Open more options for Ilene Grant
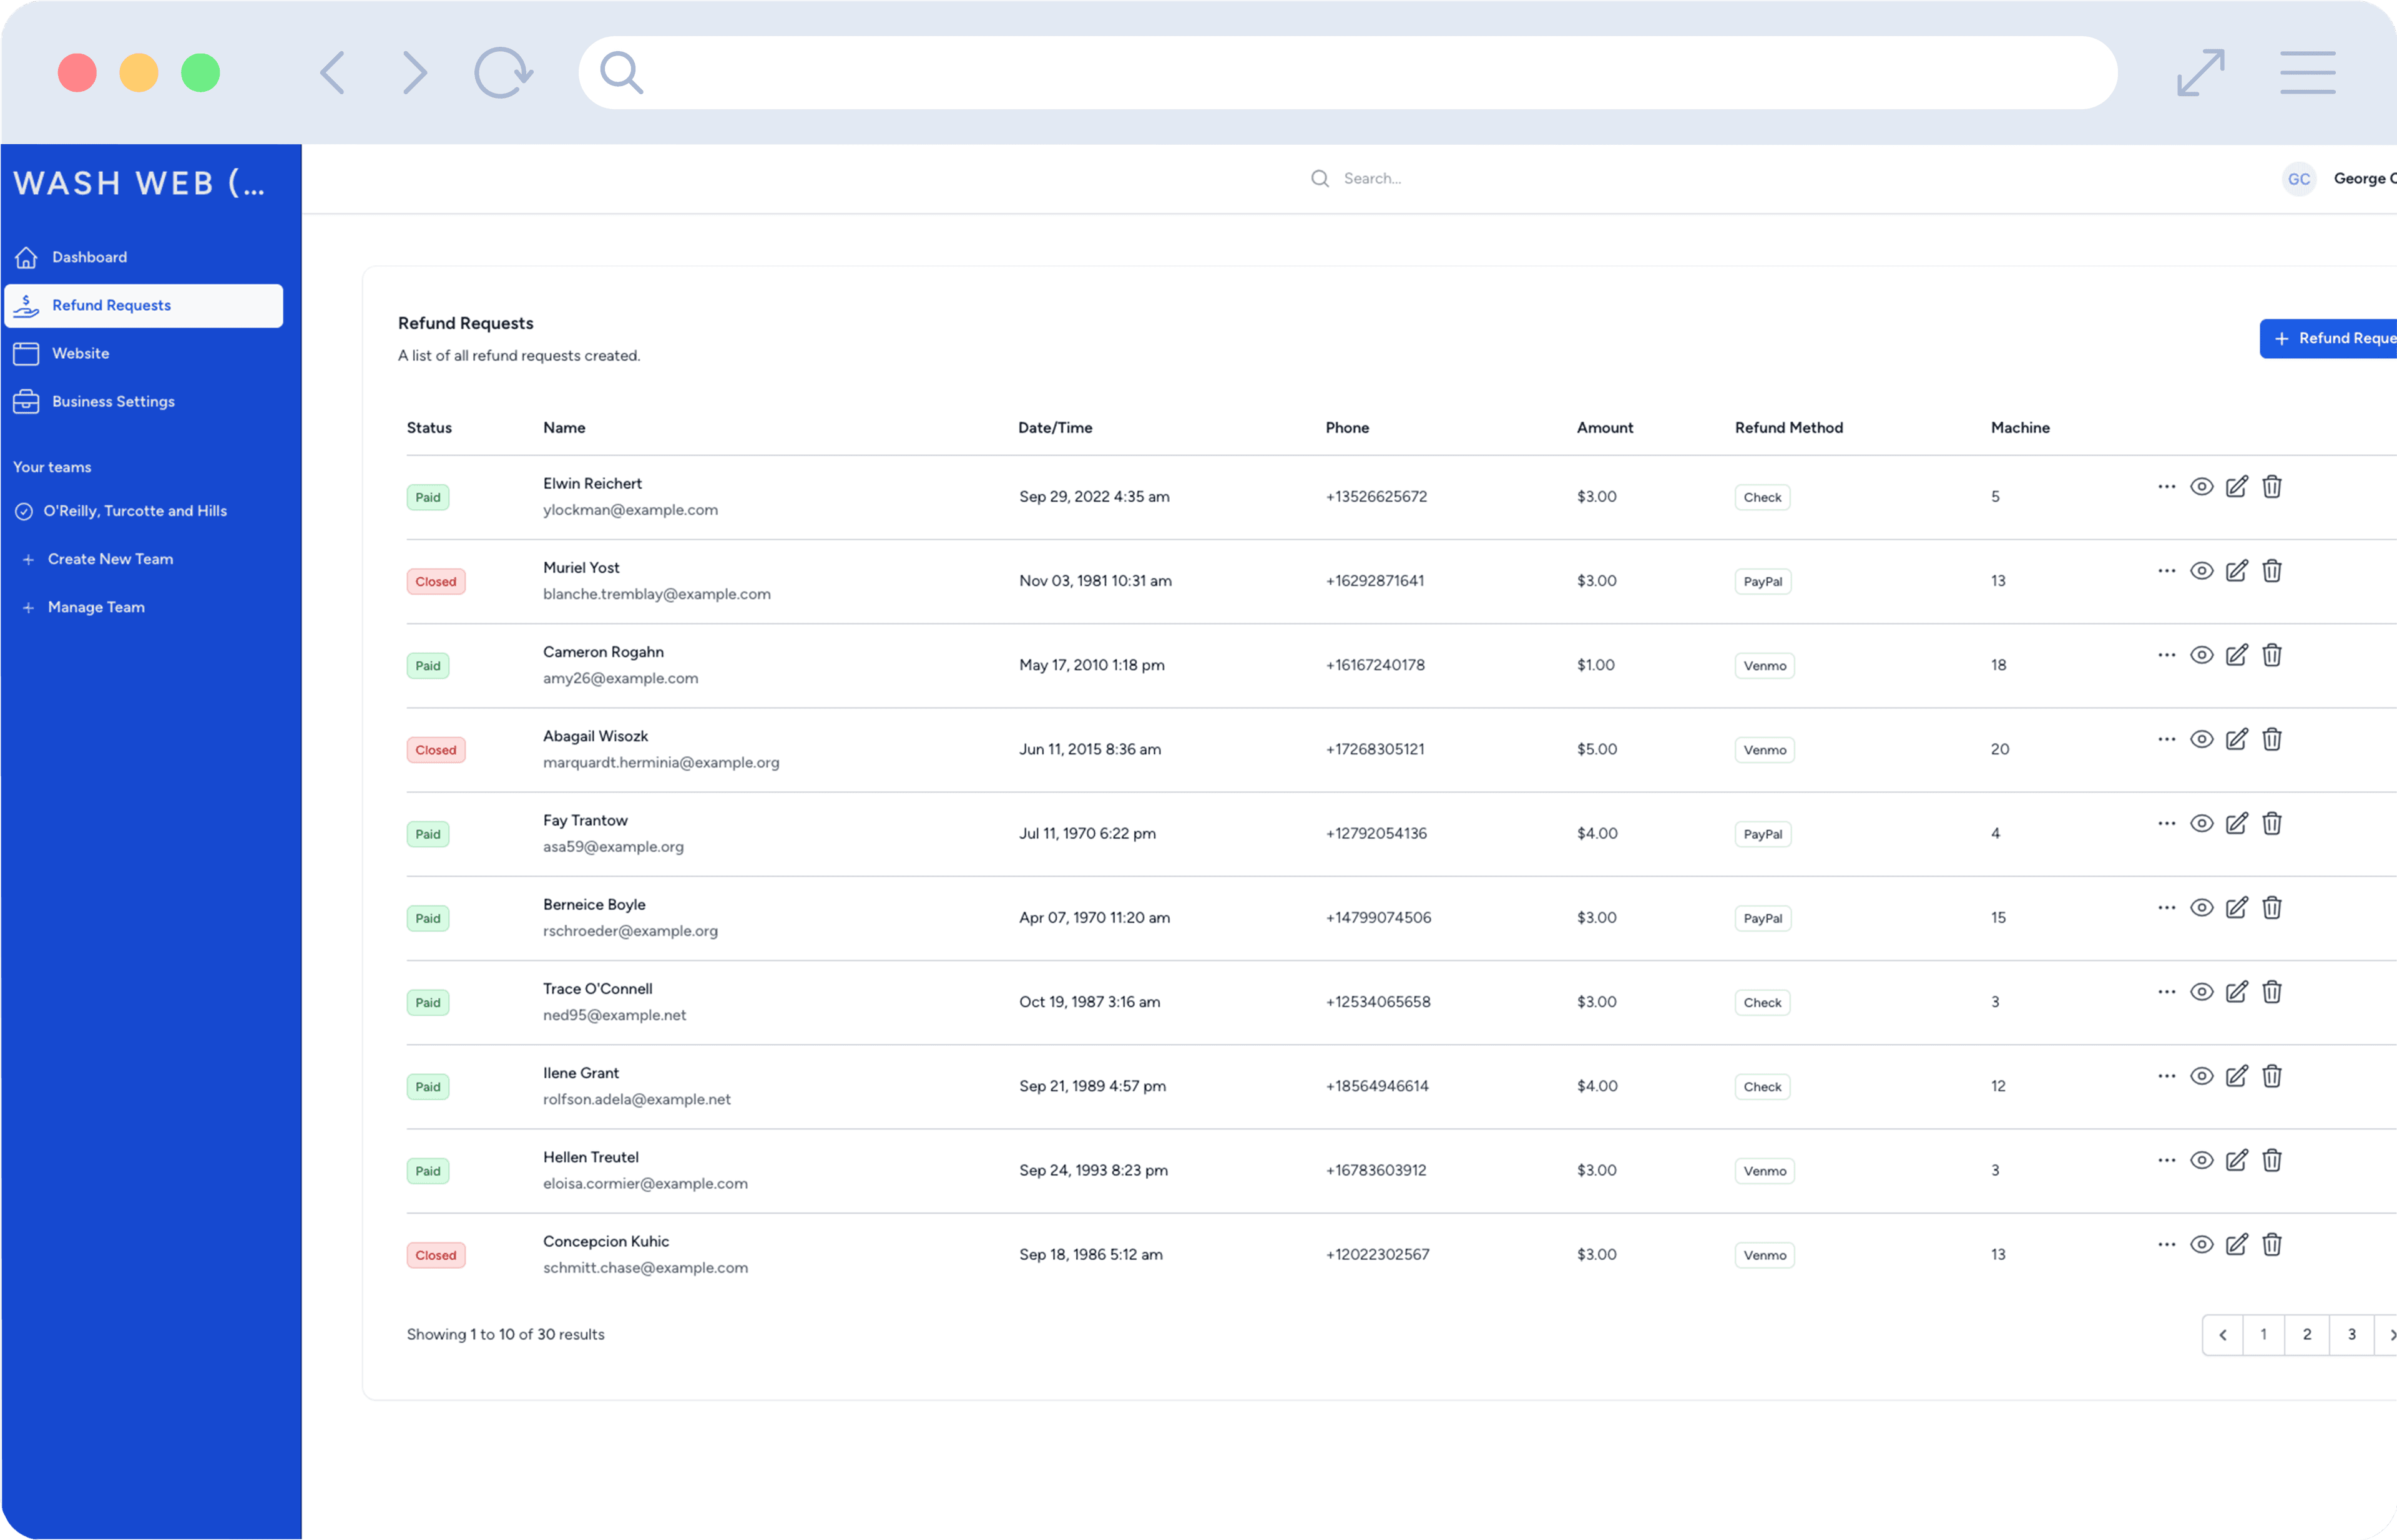Image resolution: width=2397 pixels, height=1540 pixels. pos(2167,1076)
